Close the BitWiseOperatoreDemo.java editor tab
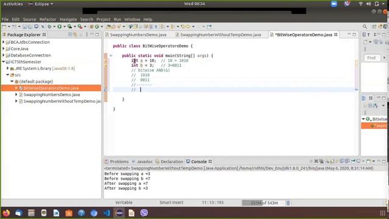 pos(336,35)
